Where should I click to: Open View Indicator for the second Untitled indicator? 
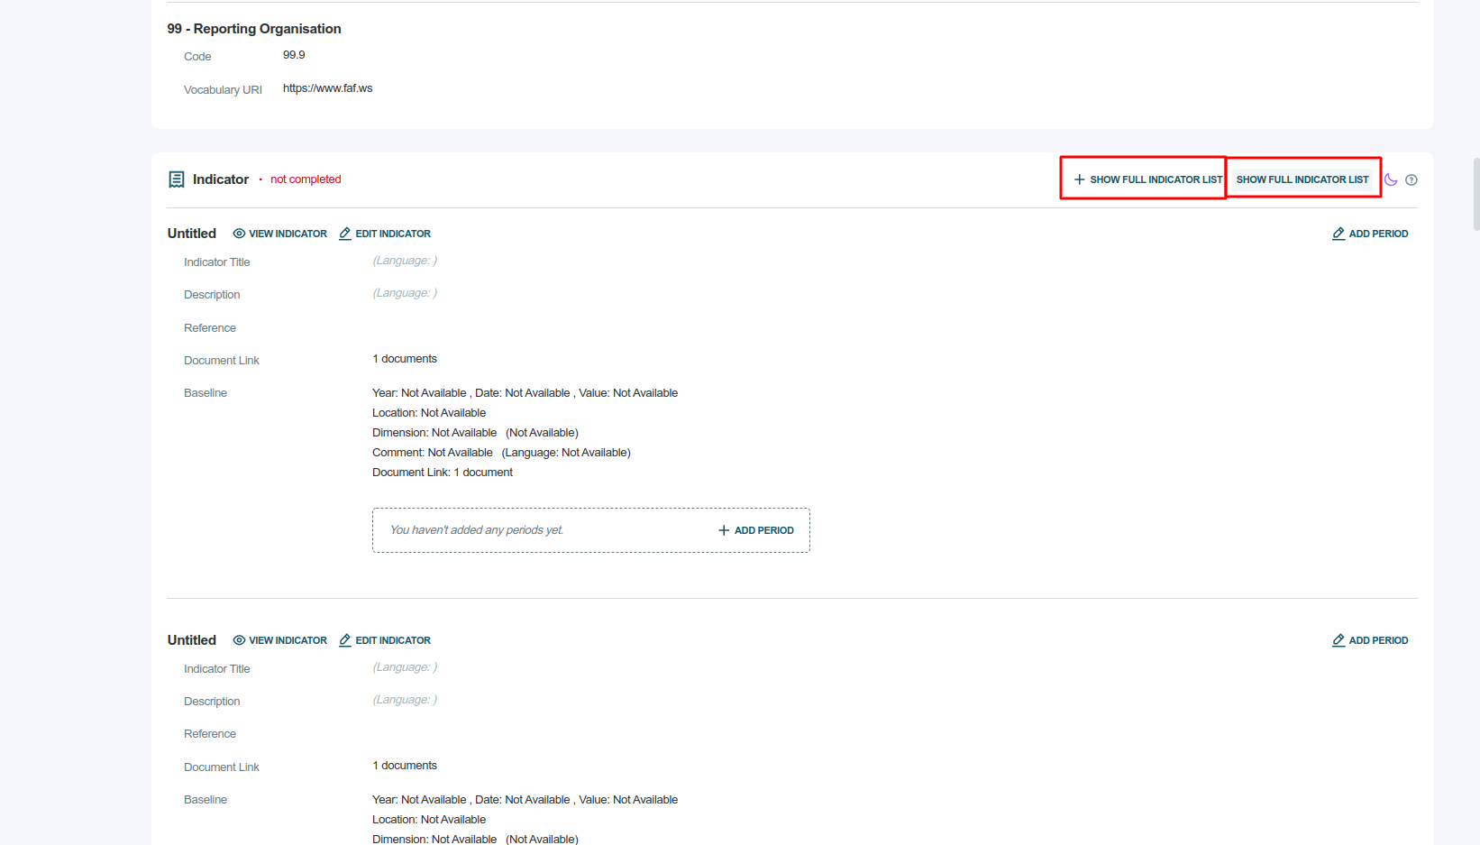(279, 640)
